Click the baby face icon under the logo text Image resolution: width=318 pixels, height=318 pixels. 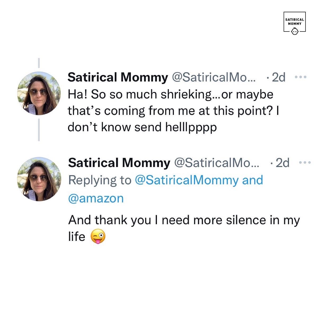(295, 32)
